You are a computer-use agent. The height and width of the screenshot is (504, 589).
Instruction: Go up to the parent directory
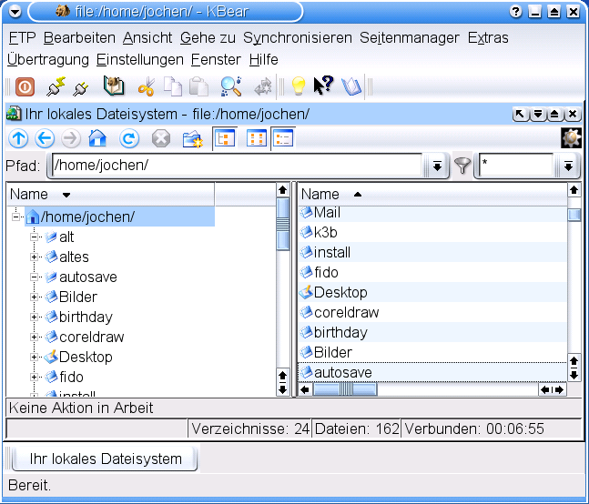click(x=18, y=139)
